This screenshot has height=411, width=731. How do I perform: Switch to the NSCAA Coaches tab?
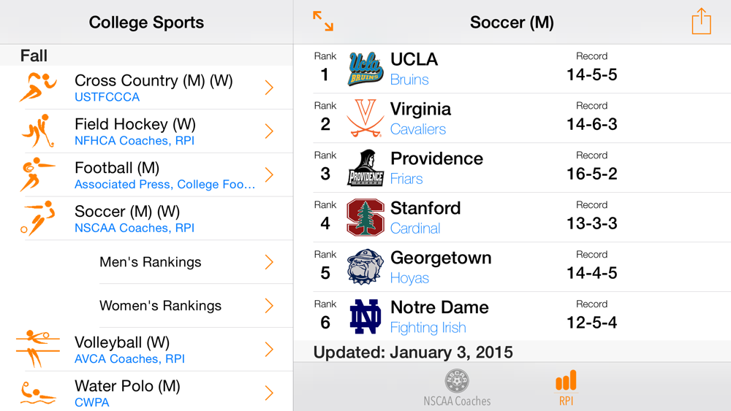click(457, 388)
